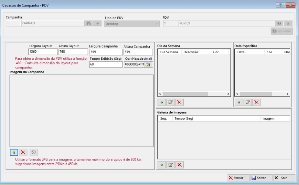Open the hexadecimal color editor icon
Screen dimensions: 299x185
[x=148, y=64]
